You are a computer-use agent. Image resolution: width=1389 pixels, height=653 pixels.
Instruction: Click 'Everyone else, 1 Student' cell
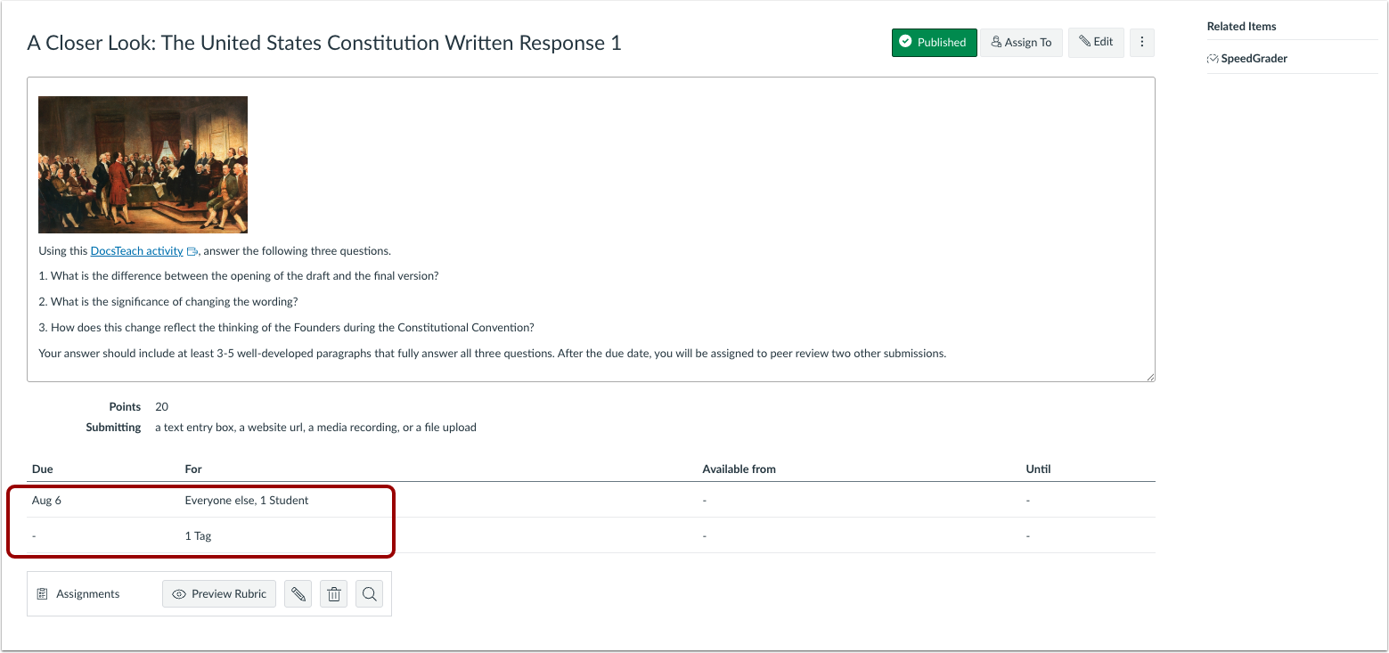tap(247, 501)
